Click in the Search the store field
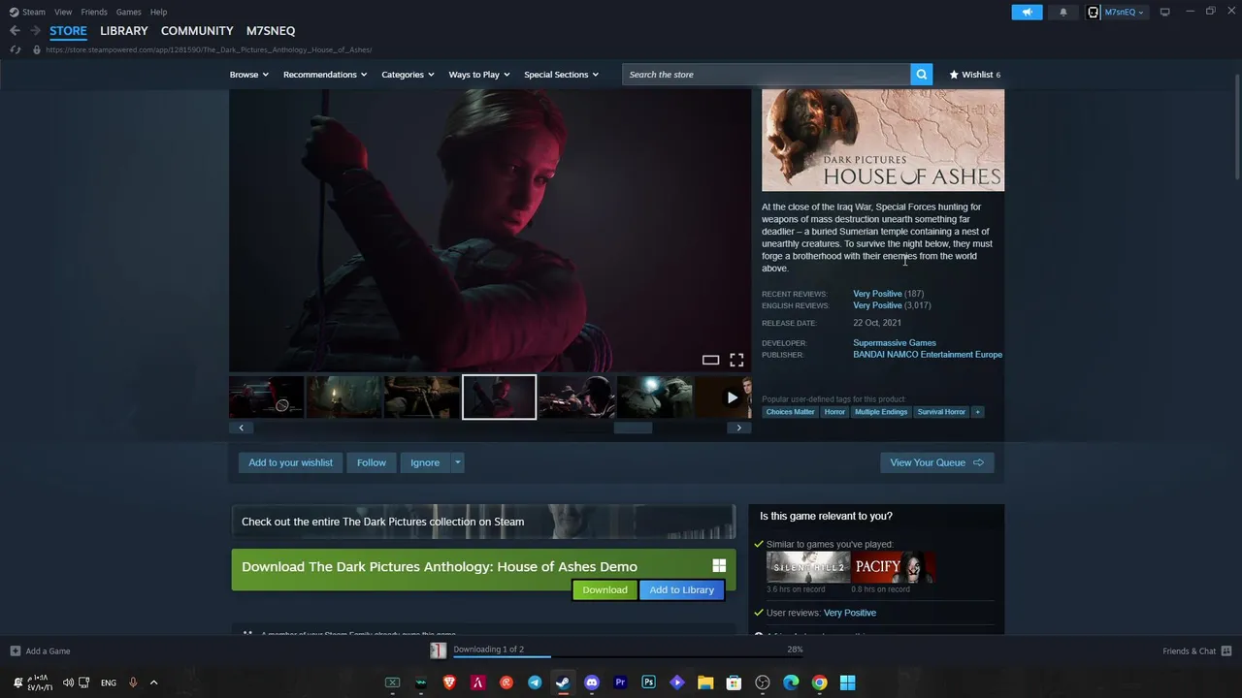 (767, 75)
